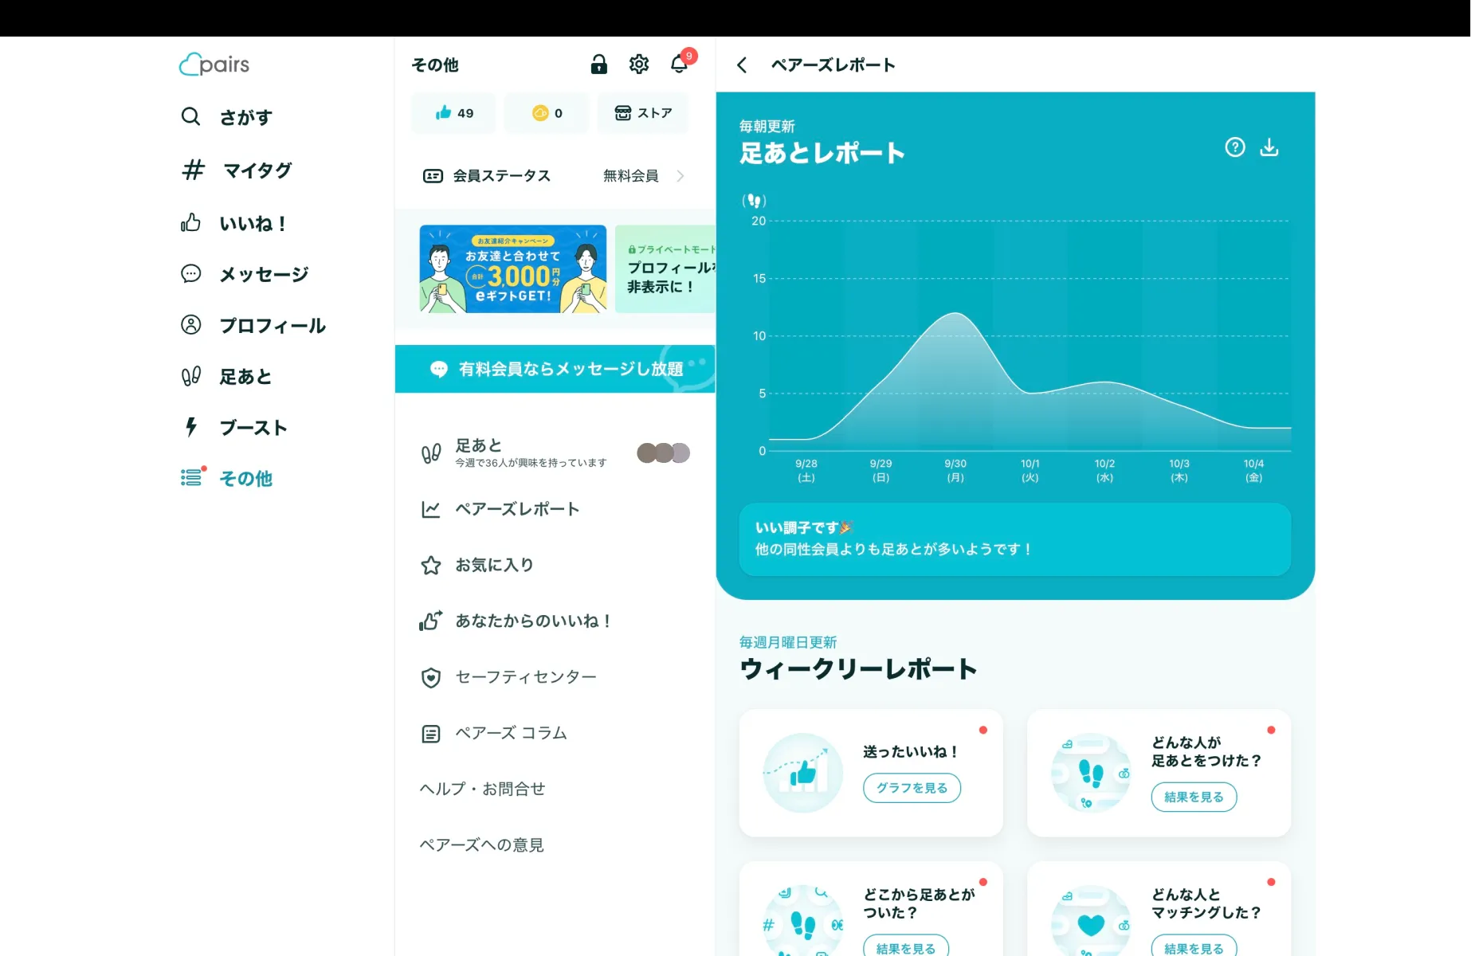View results for どんな人が足あとをつけた？
The image size is (1471, 956).
1193,797
